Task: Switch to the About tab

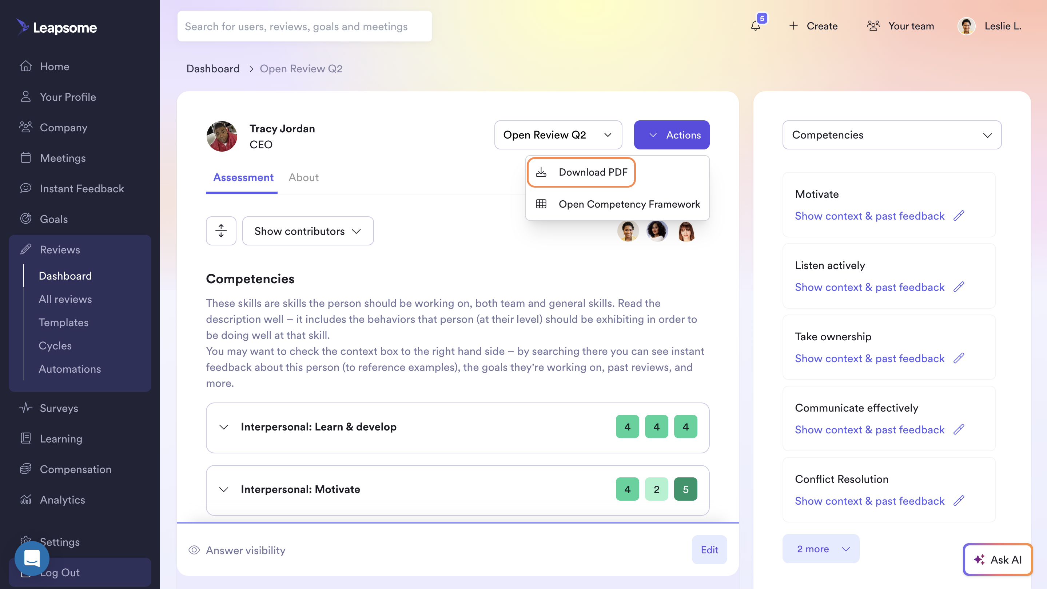Action: coord(303,177)
